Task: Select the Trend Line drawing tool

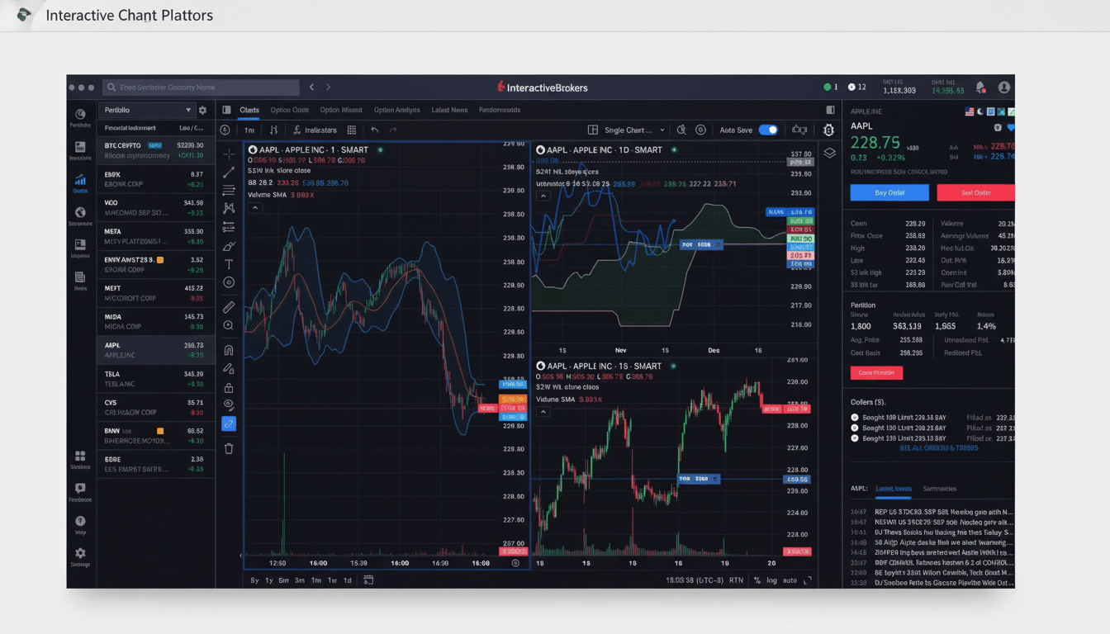Action: [229, 172]
